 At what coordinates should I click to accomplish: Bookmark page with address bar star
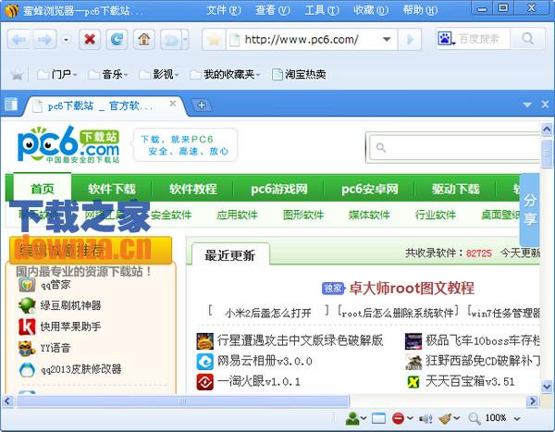click(215, 39)
